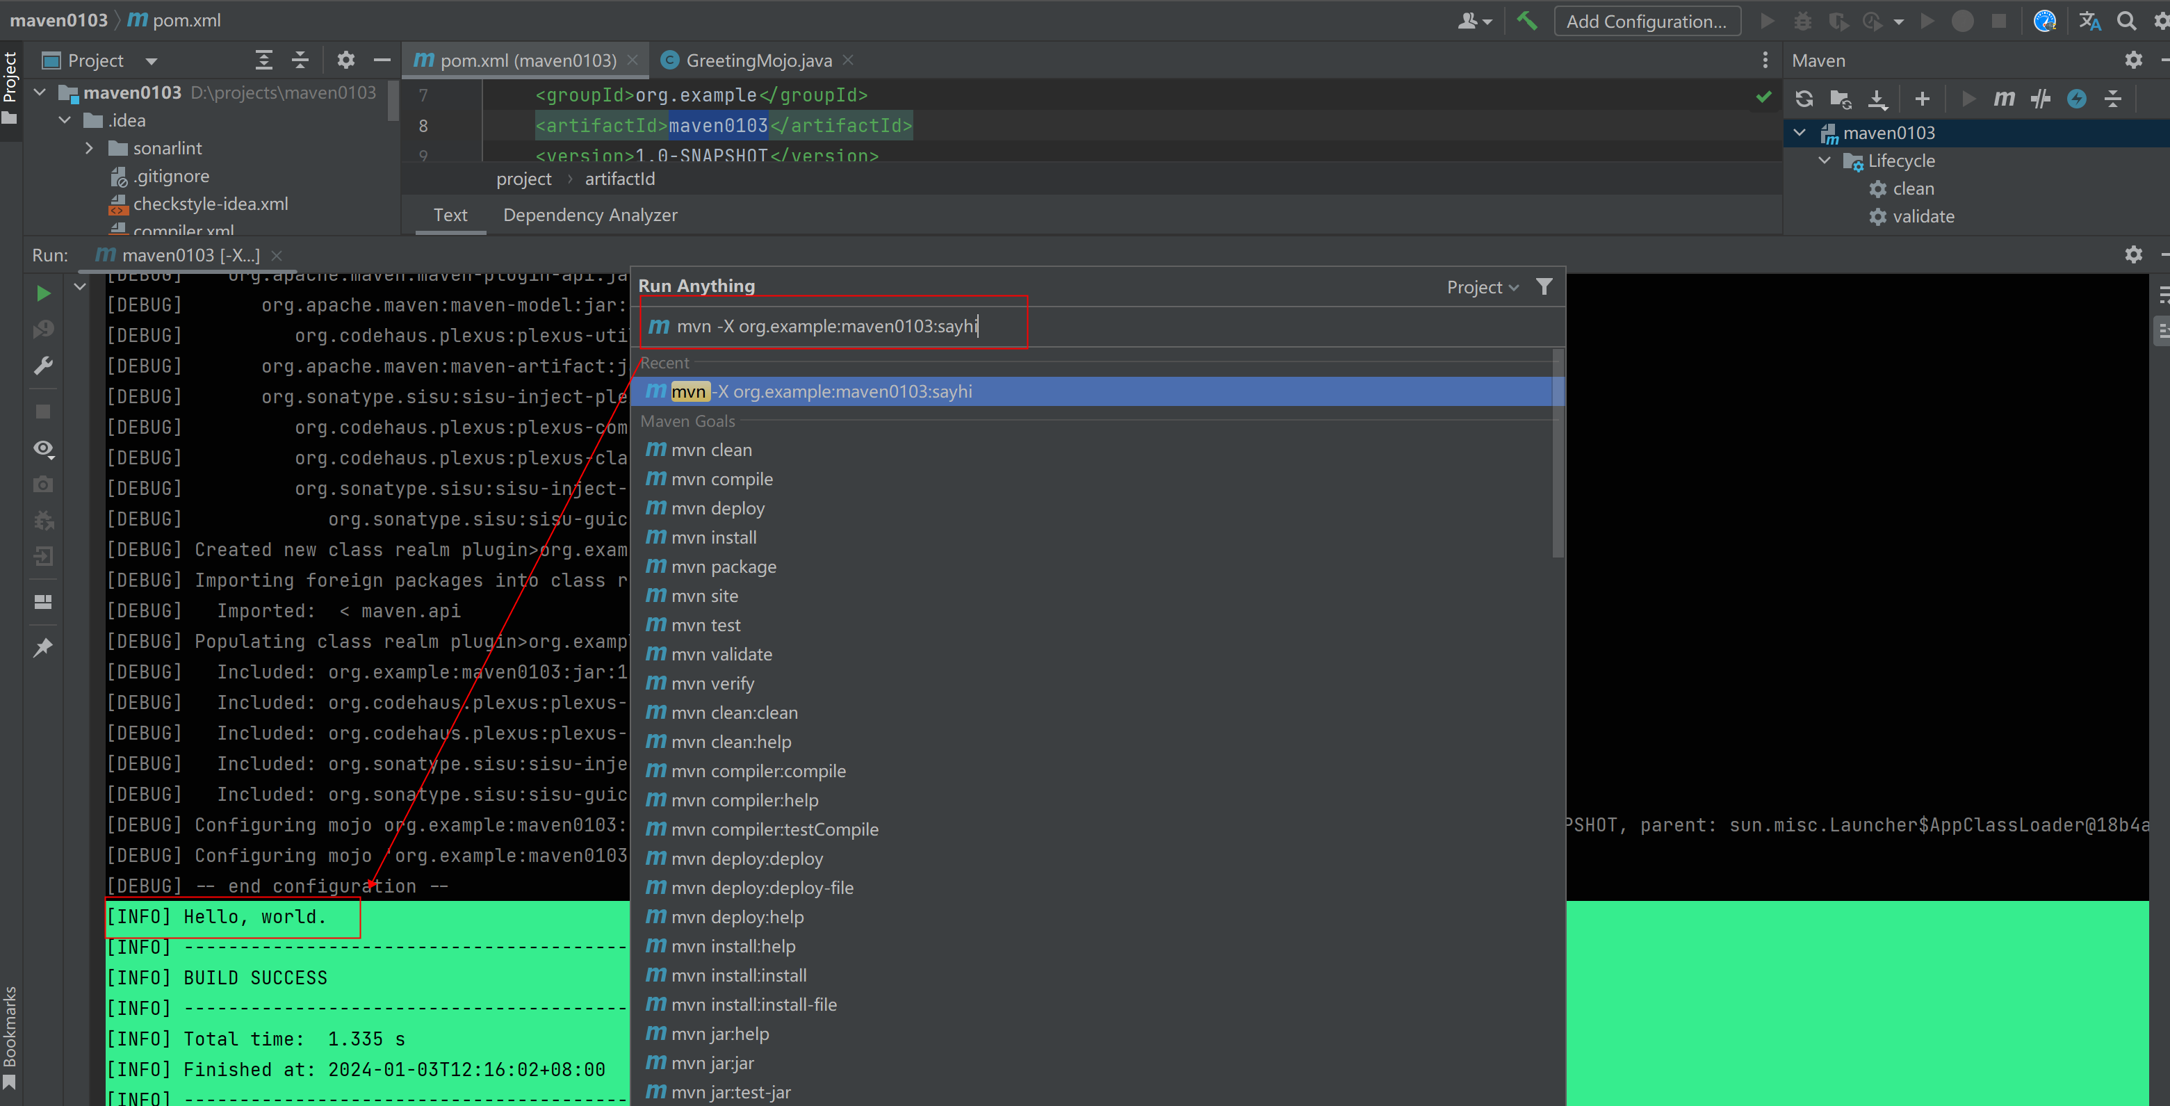Click Download Sources and Documentation icon
This screenshot has width=2170, height=1106.
(x=1877, y=99)
